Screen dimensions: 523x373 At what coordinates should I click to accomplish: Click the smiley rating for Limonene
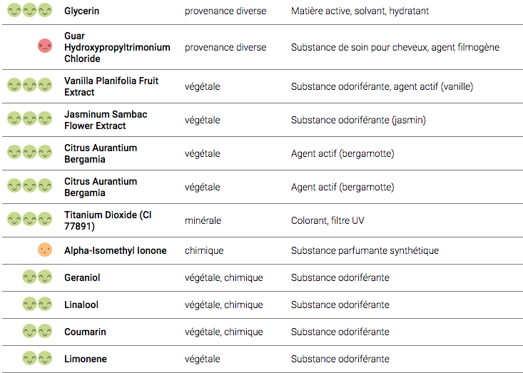(37, 359)
